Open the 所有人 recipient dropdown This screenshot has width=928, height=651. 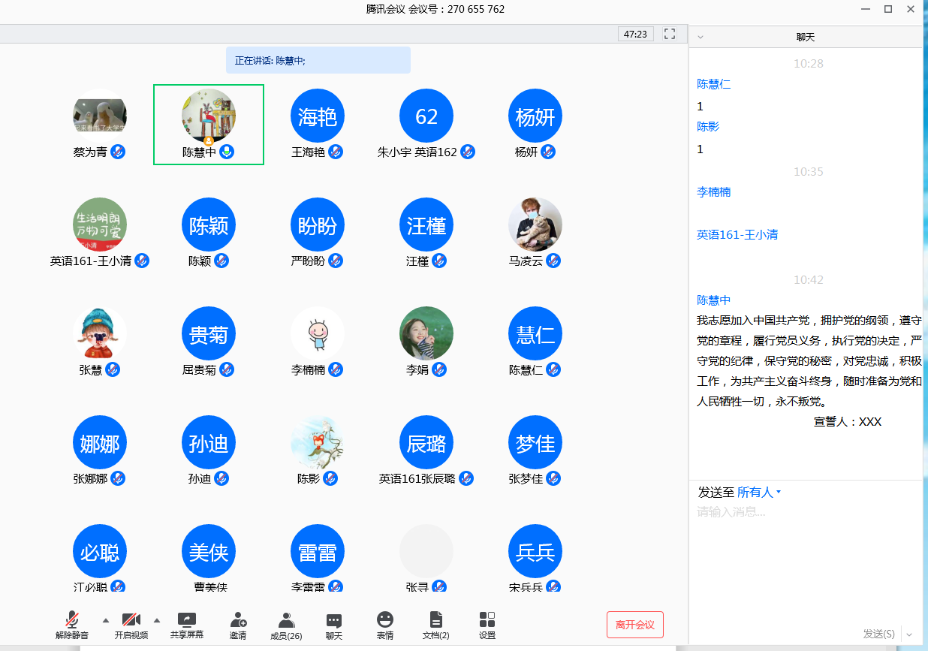[x=758, y=493]
